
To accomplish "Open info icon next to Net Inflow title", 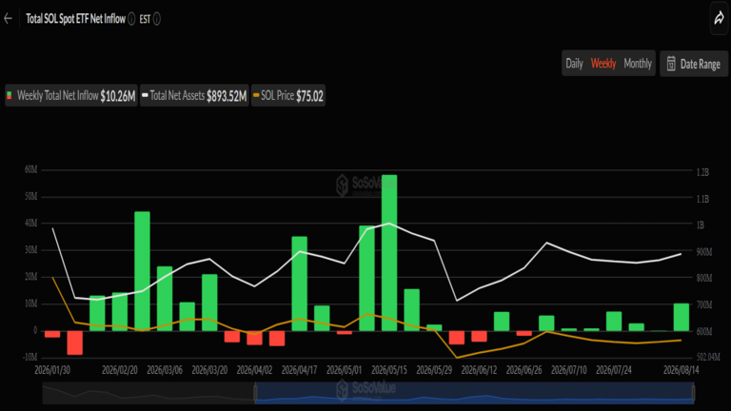I will [x=131, y=19].
